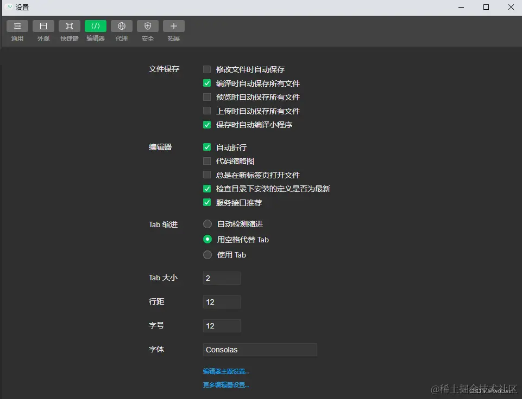
Task: Open the 编辑器主题设置 link
Action: [x=226, y=371]
